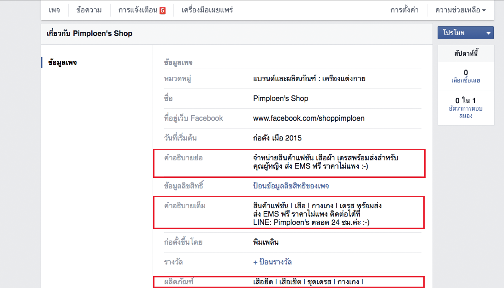
Task: Edit the คำอธิบายย่อ short description text
Action: [x=326, y=162]
